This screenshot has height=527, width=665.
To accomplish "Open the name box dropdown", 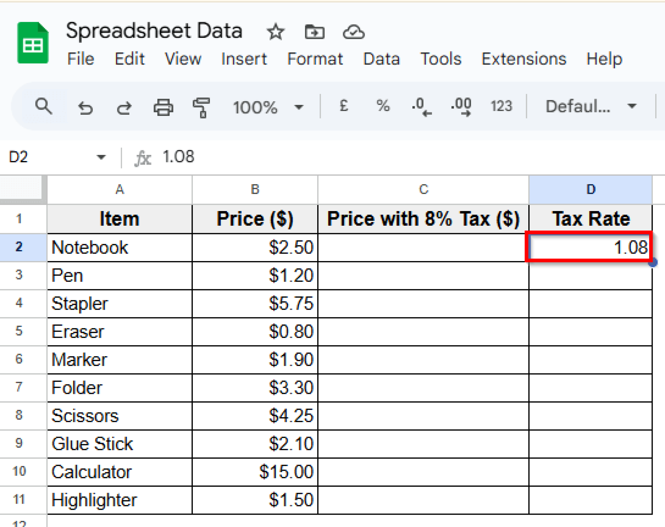I will tap(101, 157).
